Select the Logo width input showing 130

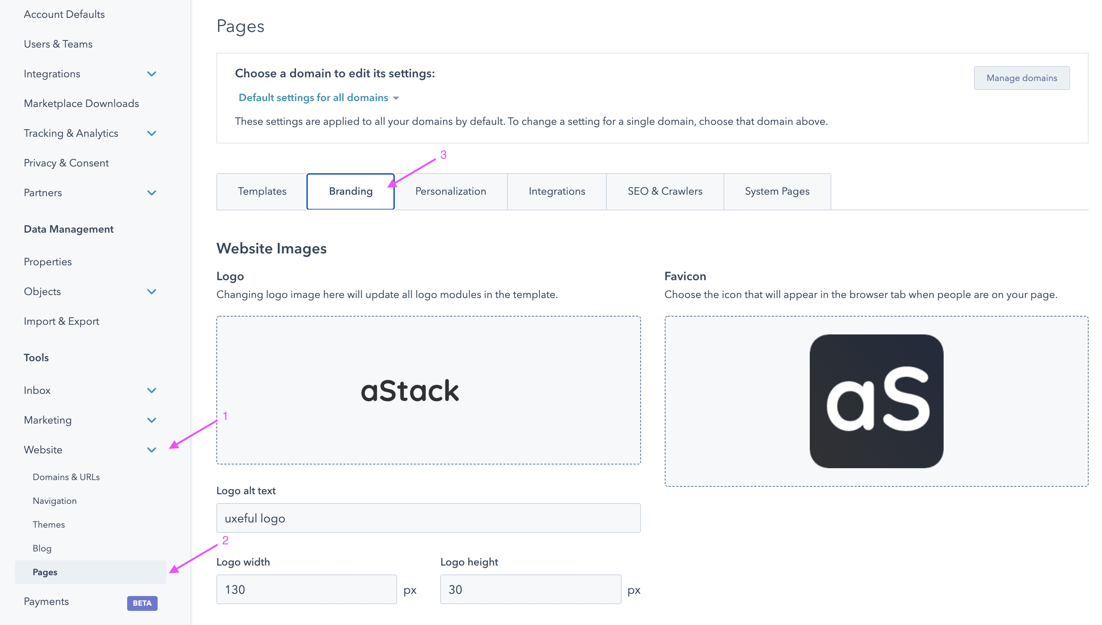point(306,589)
